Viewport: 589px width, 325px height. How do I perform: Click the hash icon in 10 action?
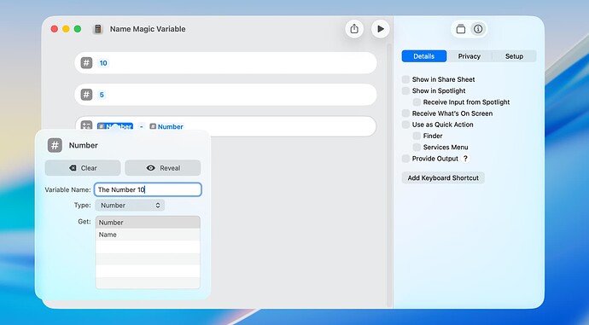click(87, 62)
